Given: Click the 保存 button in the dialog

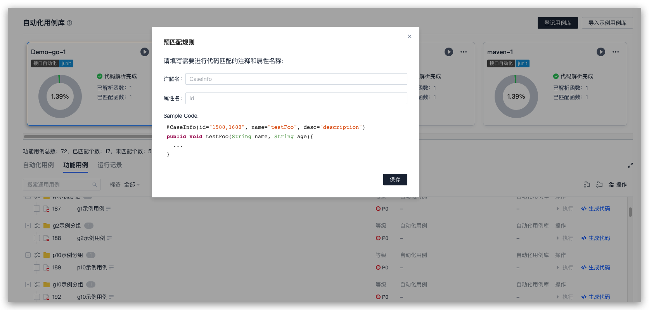Looking at the screenshot, I should 395,180.
